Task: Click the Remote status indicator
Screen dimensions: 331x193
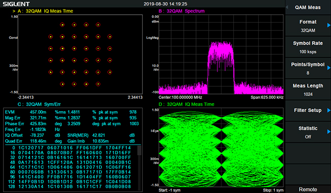Action: pyautogui.click(x=308, y=189)
